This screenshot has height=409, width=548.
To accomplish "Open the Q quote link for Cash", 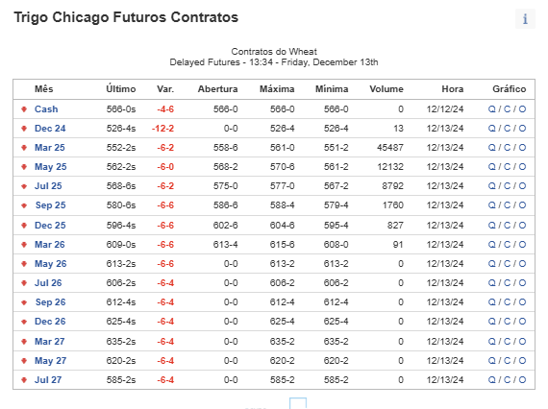I will 491,109.
